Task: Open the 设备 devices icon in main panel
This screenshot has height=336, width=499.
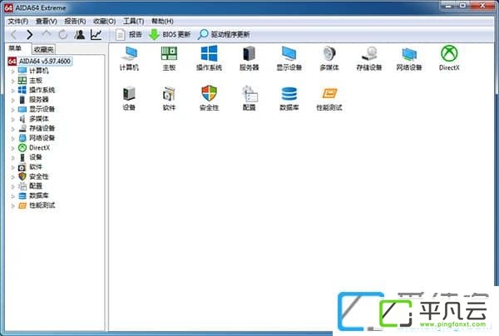Action: pos(129,98)
